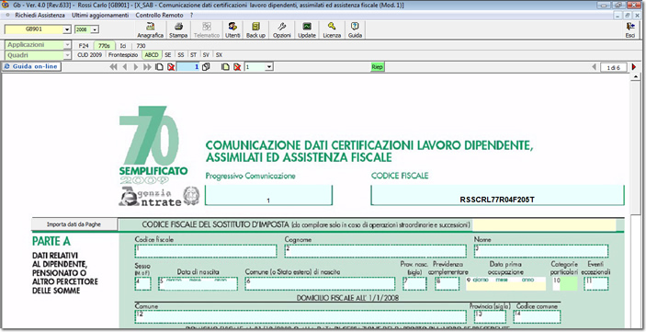Click the Update toolbar icon
Image resolution: width=646 pixels, height=332 pixels.
[307, 30]
